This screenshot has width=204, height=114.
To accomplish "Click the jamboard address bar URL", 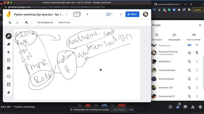I will pos(56,7).
